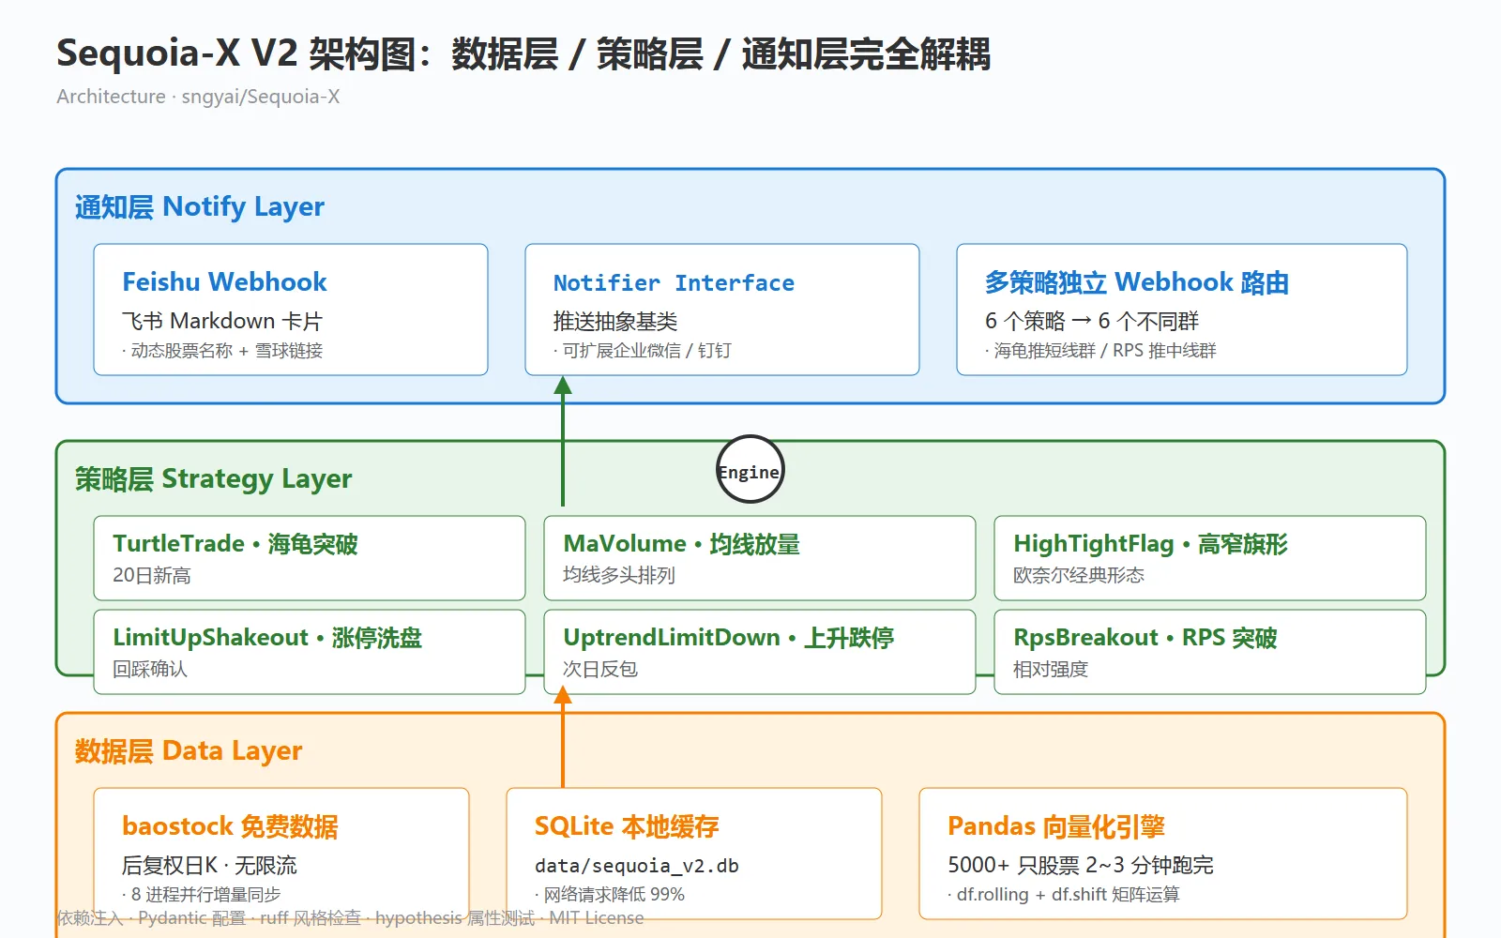This screenshot has height=938, width=1501.
Task: Select "6 个策略 → 6 个不同群" line
Action: (x=1092, y=321)
